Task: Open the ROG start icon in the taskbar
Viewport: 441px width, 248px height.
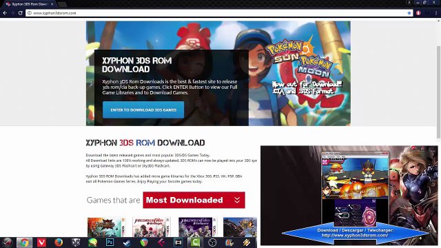Action: (x=8, y=242)
